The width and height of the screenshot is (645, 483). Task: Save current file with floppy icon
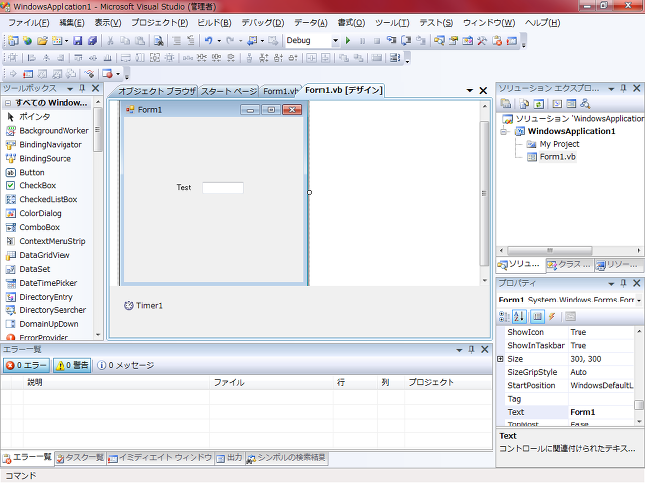(78, 41)
